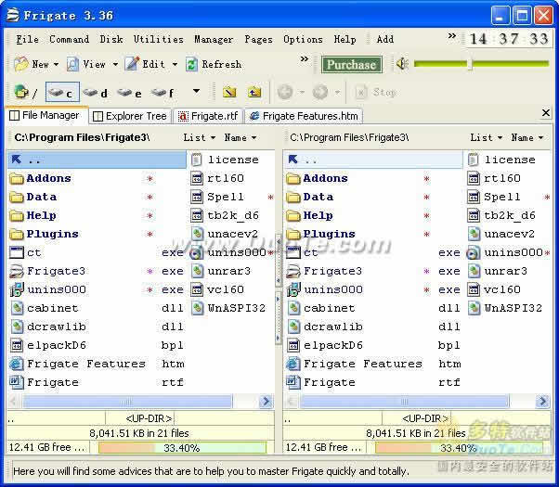Open the left panel List view dropdown
The height and width of the screenshot is (487, 559).
tap(199, 137)
